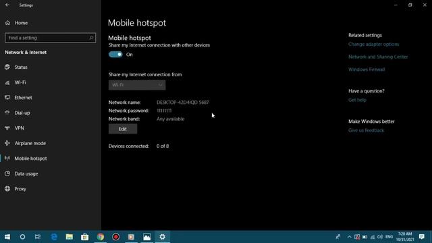
Task: Click the Edit network button
Action: pyautogui.click(x=123, y=129)
